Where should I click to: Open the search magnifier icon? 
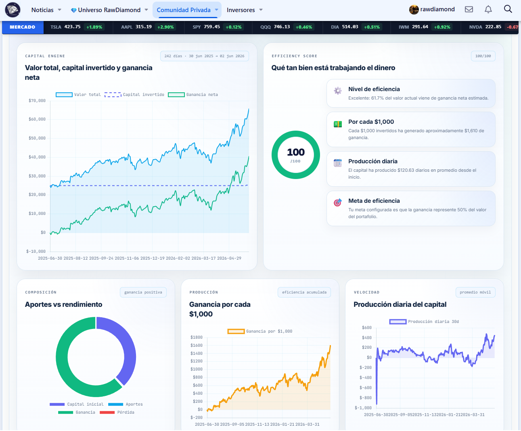(x=508, y=9)
